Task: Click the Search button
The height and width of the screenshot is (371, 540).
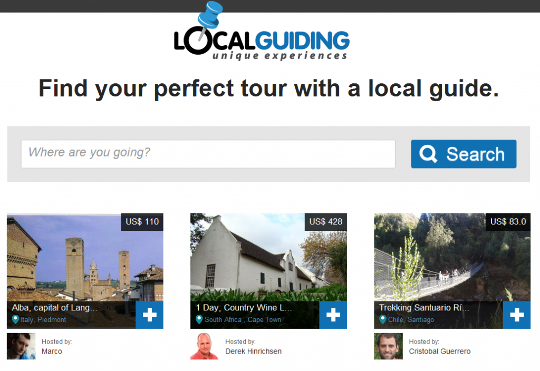Action: [x=464, y=154]
